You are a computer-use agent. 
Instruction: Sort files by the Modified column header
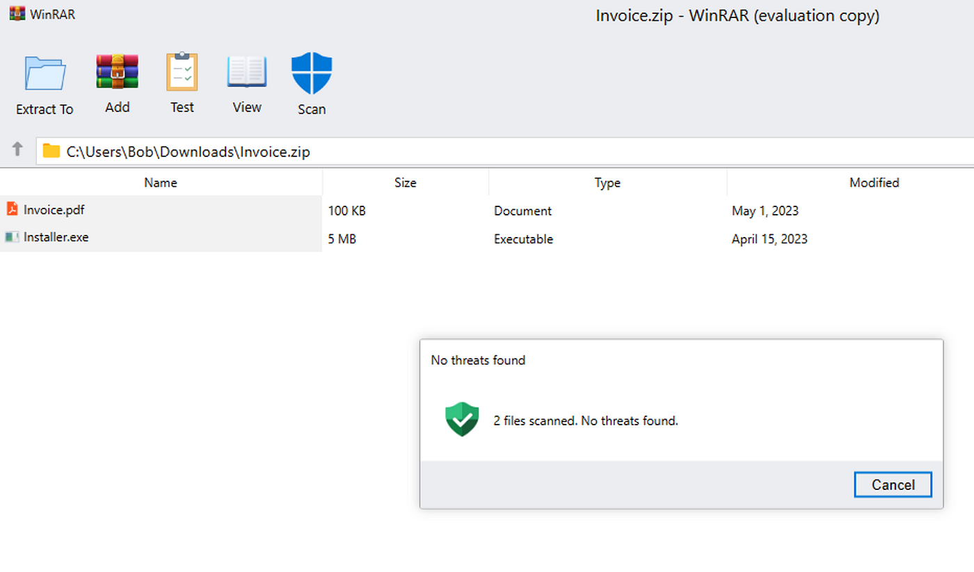coord(874,182)
